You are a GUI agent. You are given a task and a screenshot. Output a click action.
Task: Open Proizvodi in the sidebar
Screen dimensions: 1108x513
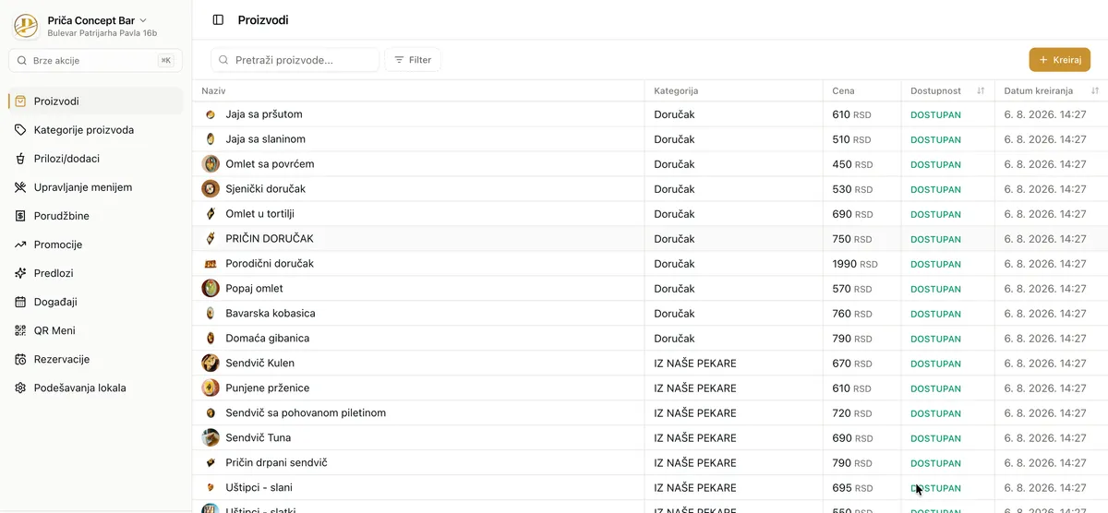pyautogui.click(x=95, y=101)
